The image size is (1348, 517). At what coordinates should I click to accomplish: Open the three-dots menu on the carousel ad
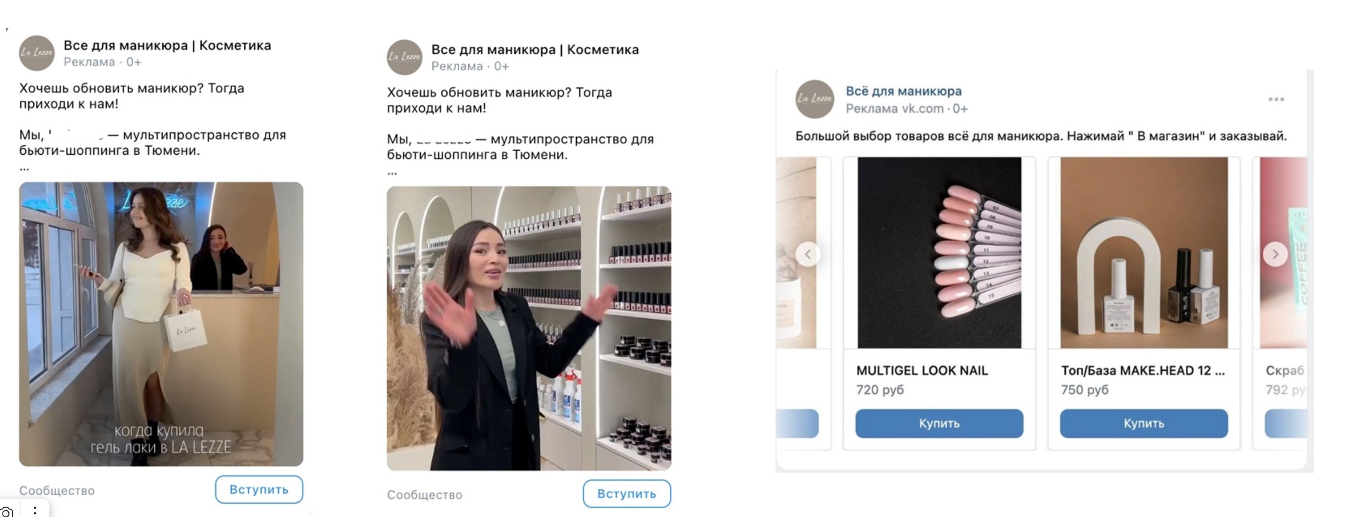[1276, 100]
